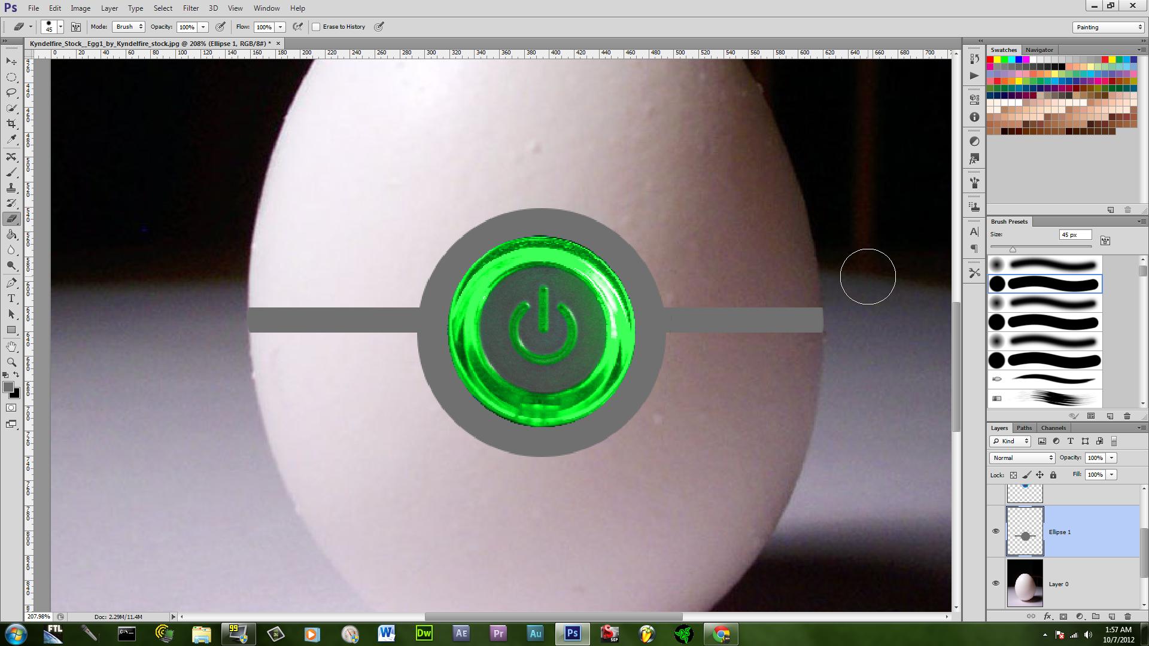Switch to the Navigator tab
1149x646 pixels.
tap(1039, 50)
